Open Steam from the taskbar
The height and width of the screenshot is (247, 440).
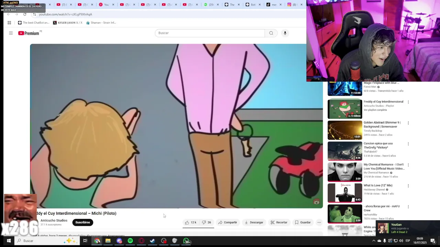152,241
